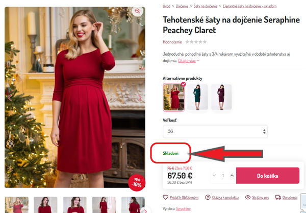This screenshot has height=213, width=306.
Task: Add to cart with Do košíka button
Action: pos(267,176)
